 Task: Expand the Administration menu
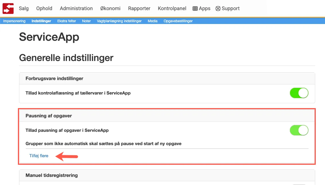point(76,8)
